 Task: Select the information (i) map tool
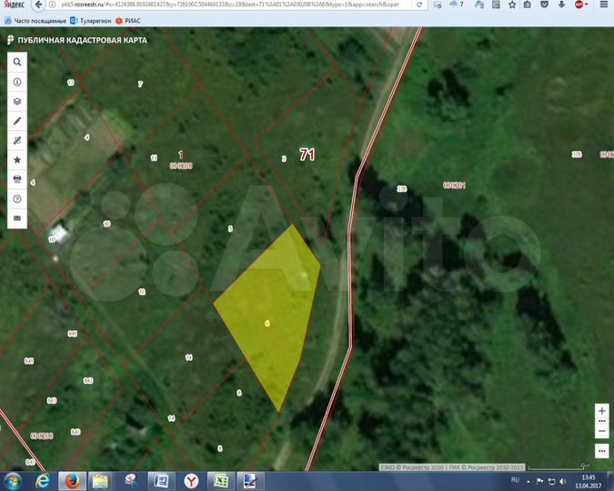click(17, 82)
